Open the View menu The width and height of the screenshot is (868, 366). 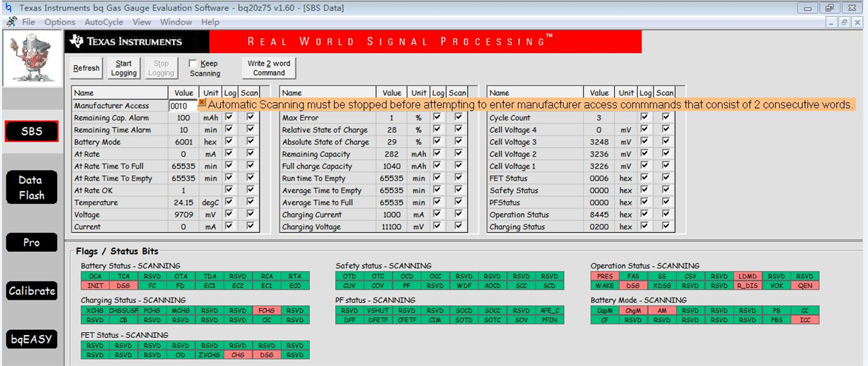pos(142,22)
